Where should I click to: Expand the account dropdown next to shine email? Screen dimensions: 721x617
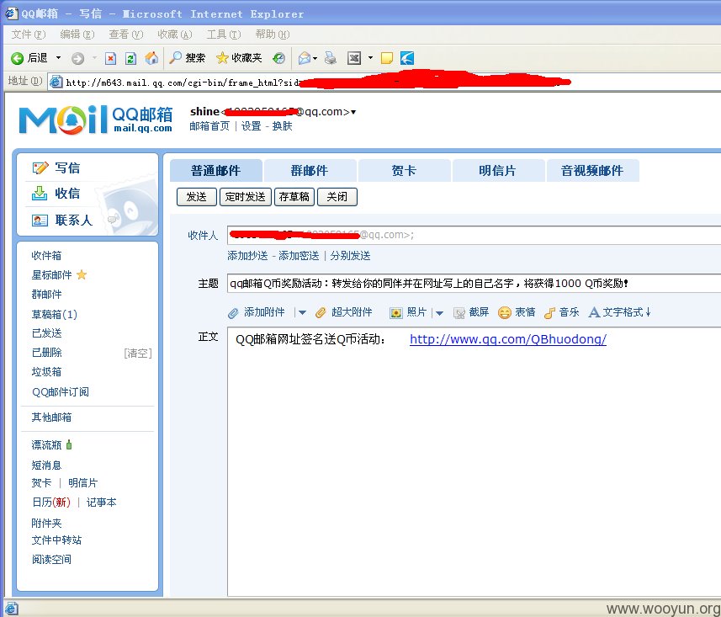tap(353, 112)
